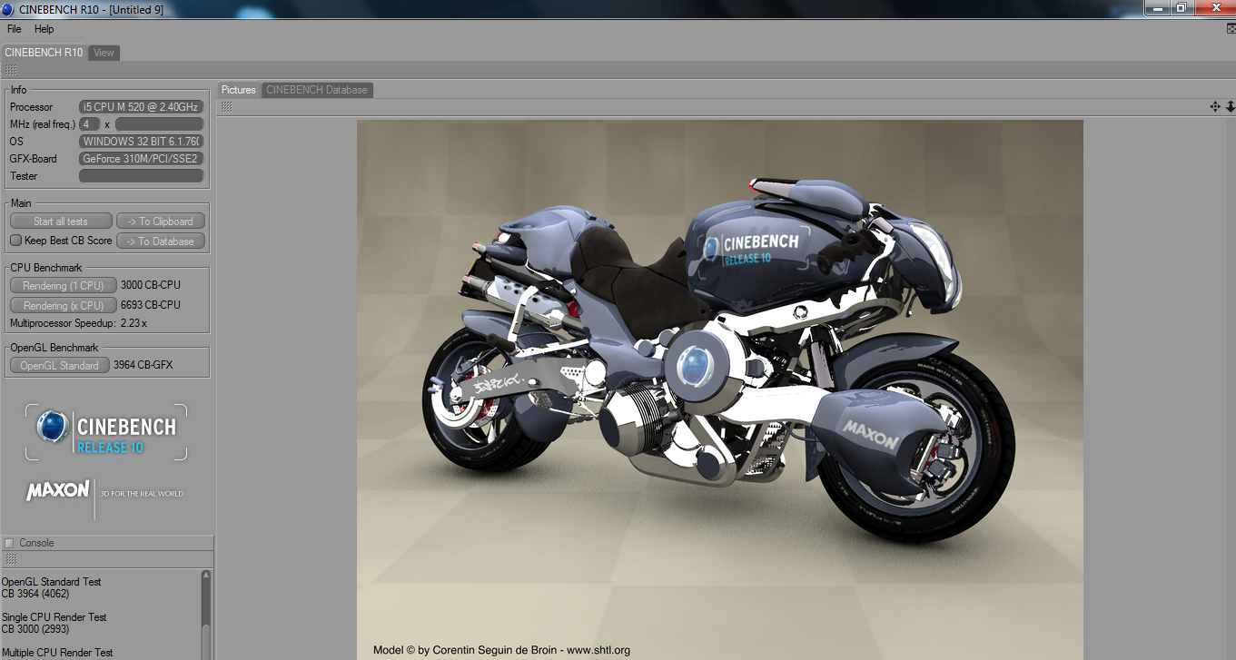Click the GFX-Board label
Viewport: 1236px width, 660px height.
(x=34, y=159)
